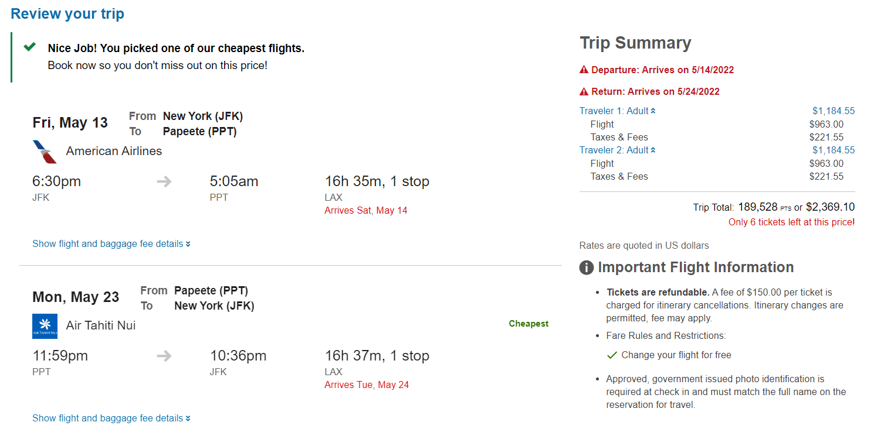Click the arrow between JFK and PPT times
The image size is (891, 429).
tap(162, 182)
